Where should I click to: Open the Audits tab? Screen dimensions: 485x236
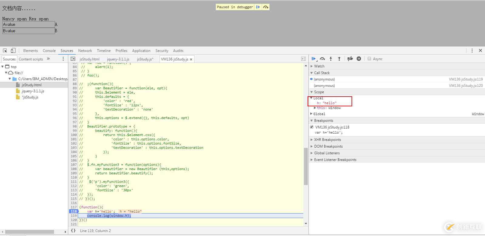178,51
